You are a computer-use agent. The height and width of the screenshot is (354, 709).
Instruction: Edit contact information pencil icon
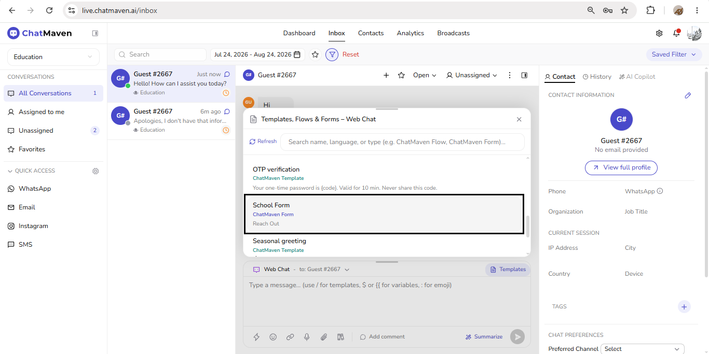coord(688,95)
